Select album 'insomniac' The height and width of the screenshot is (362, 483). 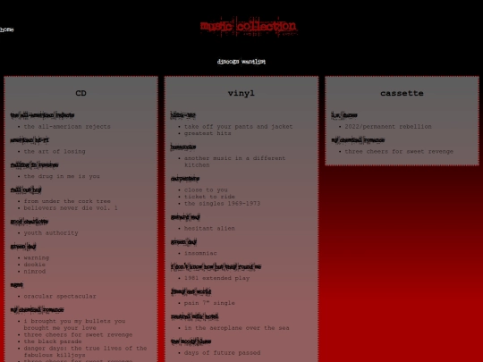tap(200, 253)
